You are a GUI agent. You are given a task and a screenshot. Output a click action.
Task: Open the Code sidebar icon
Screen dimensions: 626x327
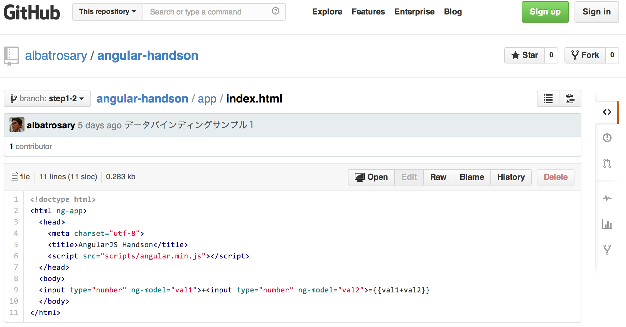pos(607,112)
